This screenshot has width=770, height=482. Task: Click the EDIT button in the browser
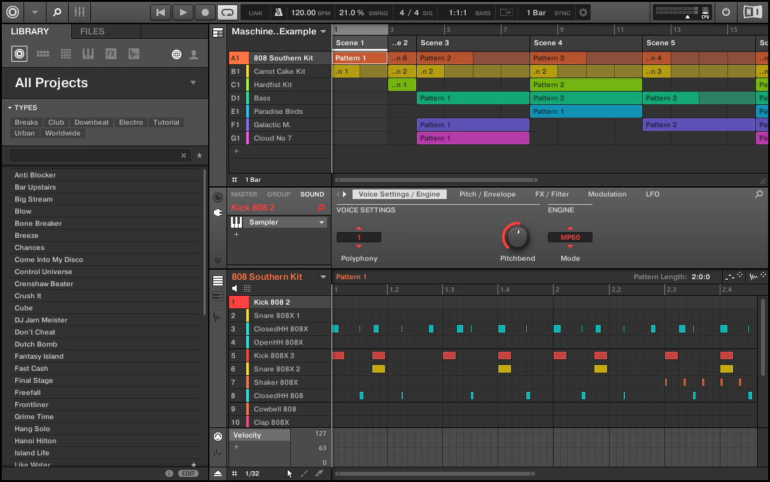click(x=188, y=473)
